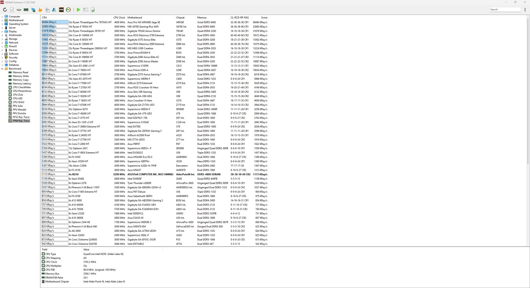Image resolution: width=530 pixels, height=288 pixels.
Task: Click the Windows logo Operating System icon
Action: [x=6, y=24]
